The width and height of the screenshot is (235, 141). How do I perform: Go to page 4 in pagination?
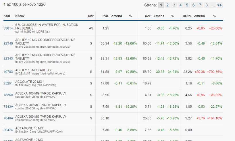[181, 5]
